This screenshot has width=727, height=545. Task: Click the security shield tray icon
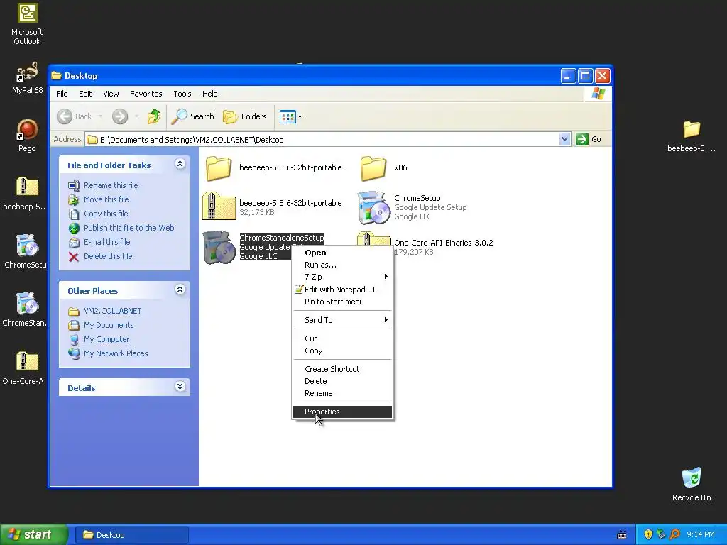pyautogui.click(x=647, y=535)
